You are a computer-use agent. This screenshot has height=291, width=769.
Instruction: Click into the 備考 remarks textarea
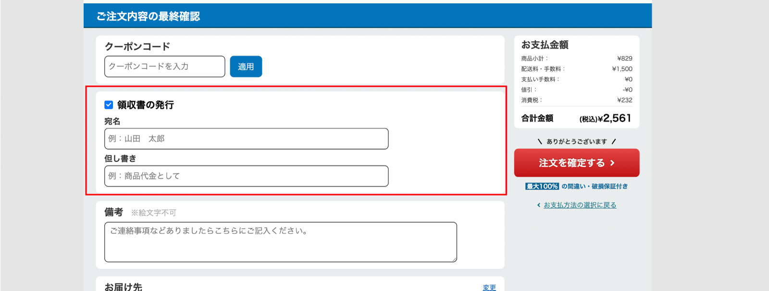pyautogui.click(x=280, y=242)
